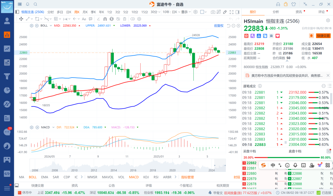Hide all drawings with eye-slash icon
Image resolution: width=333 pixels, height=196 pixels.
(x=118, y=19)
